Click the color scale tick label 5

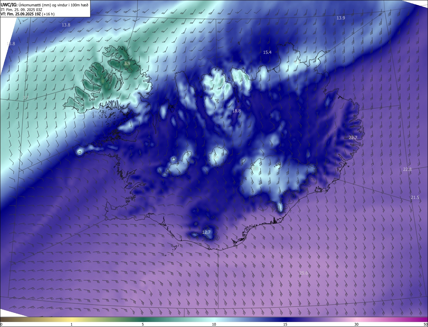click(143, 324)
